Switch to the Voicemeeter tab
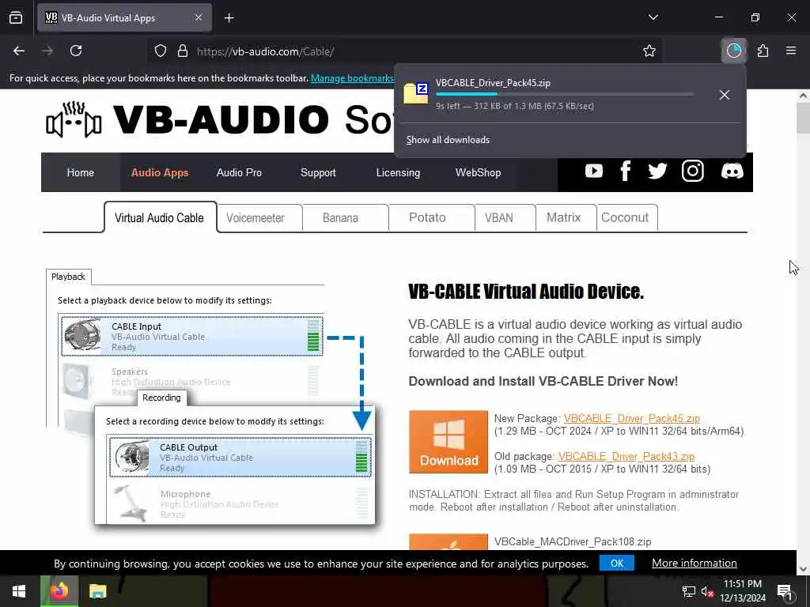810x607 pixels. tap(259, 218)
